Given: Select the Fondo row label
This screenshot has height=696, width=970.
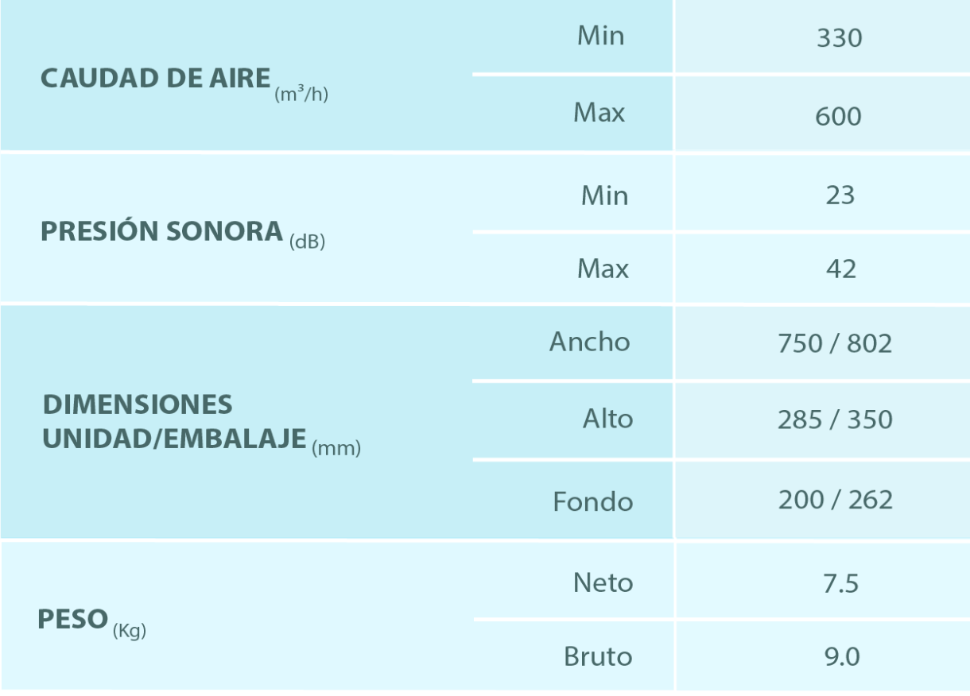Looking at the screenshot, I should pyautogui.click(x=593, y=501).
